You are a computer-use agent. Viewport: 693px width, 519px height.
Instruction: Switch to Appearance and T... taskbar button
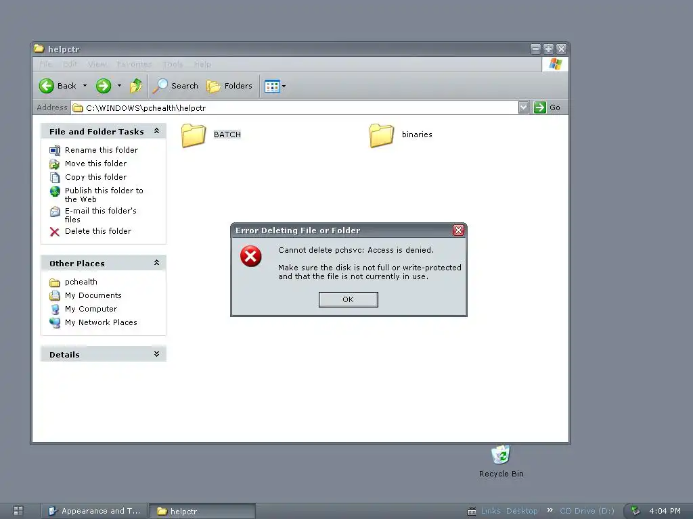95,511
